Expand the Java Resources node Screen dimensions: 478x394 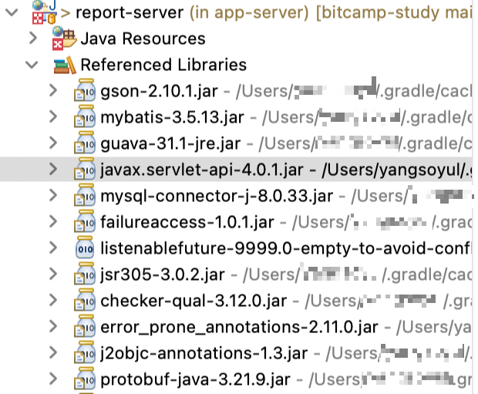(33, 39)
